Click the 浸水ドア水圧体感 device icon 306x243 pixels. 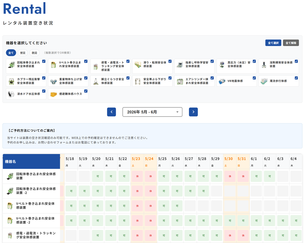tap(12, 94)
